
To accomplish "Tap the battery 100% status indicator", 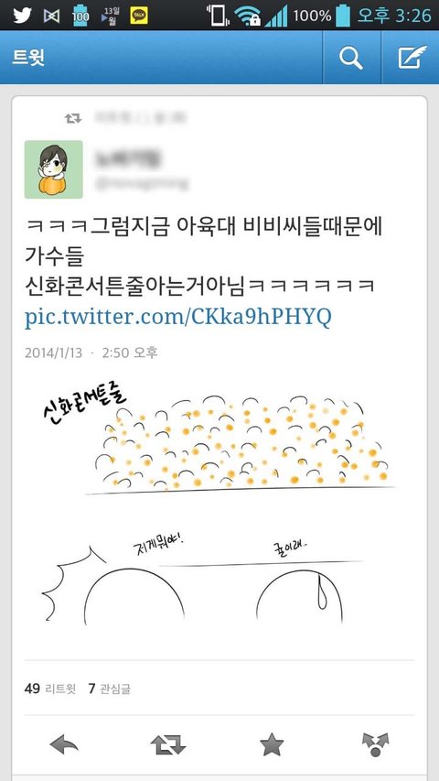I will click(x=322, y=16).
